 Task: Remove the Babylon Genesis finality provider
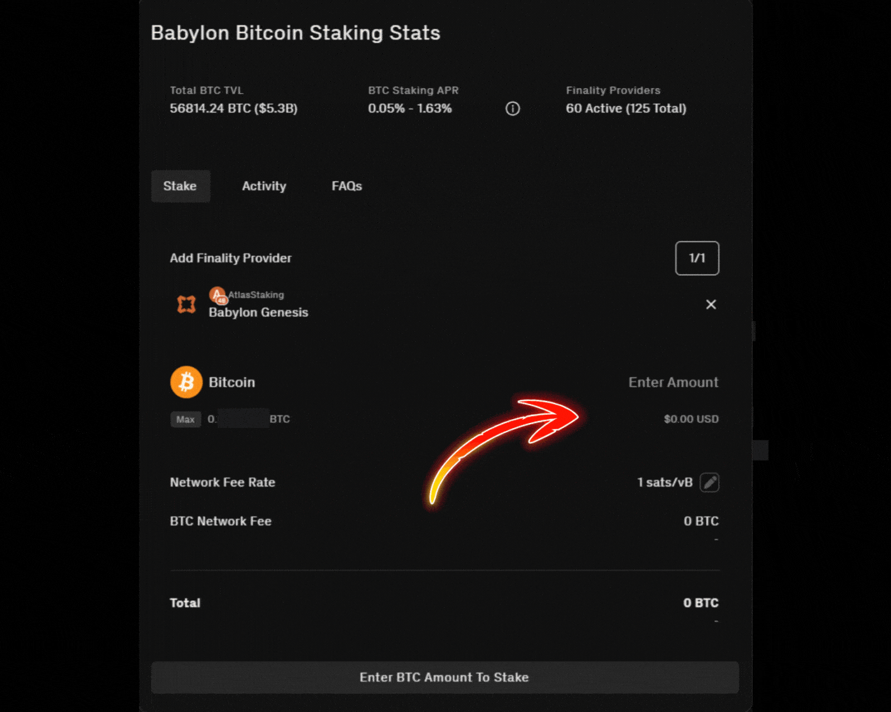[x=711, y=304]
